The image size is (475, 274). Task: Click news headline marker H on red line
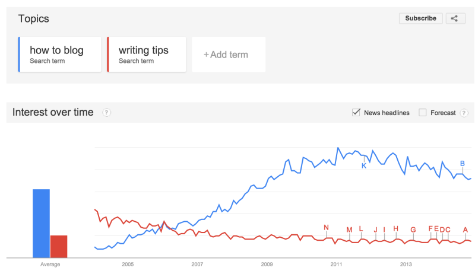point(396,229)
